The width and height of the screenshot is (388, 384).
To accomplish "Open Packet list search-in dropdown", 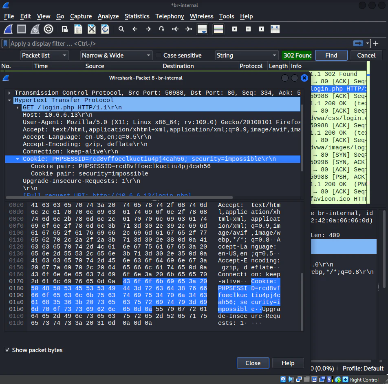I will tap(44, 55).
